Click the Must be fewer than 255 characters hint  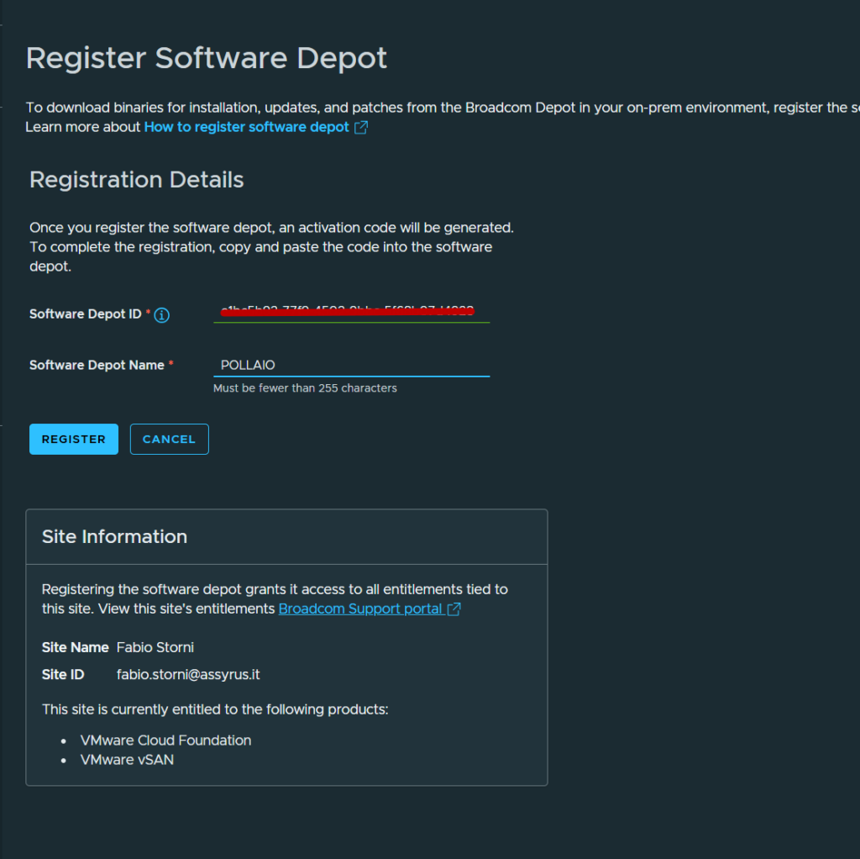tap(305, 388)
